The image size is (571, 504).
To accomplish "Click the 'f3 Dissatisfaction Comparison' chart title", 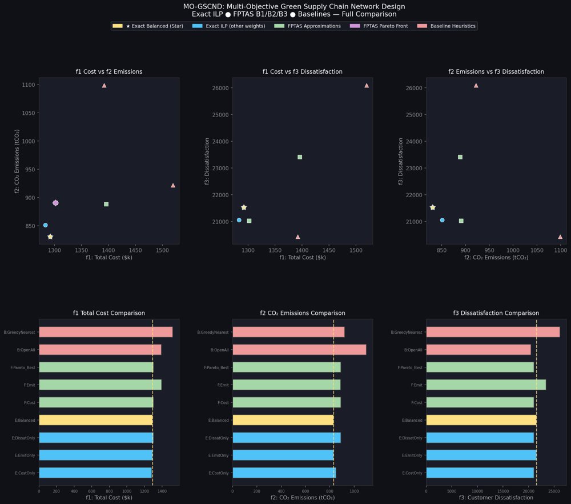I will 496,313.
